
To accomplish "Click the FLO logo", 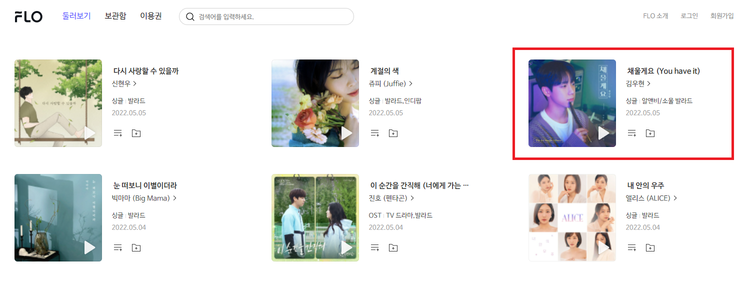I will (28, 16).
